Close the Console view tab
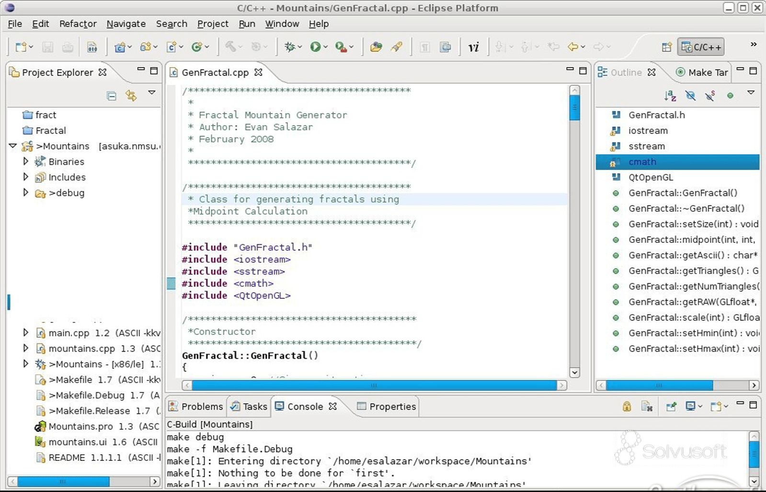The image size is (766, 492). tap(333, 406)
